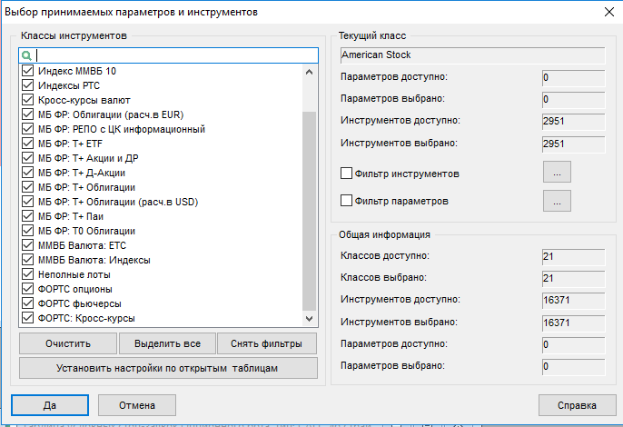This screenshot has height=427, width=623.
Task: Open instrument filter settings via ellipsis button
Action: [557, 172]
